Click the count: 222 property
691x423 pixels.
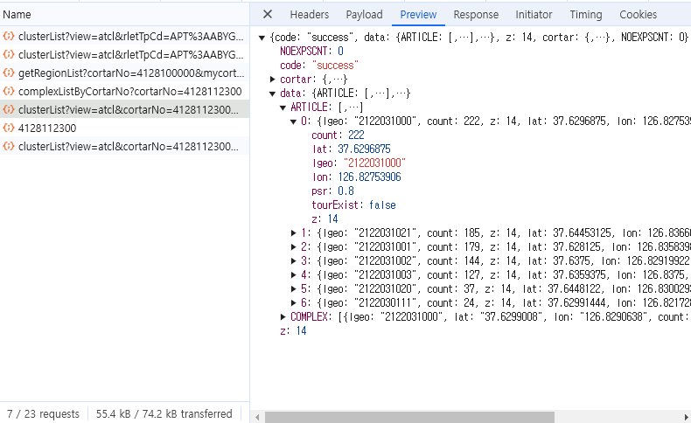[x=338, y=135]
